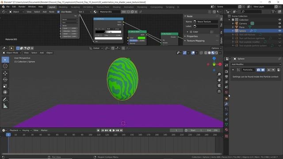Collapse the ParticleSystem modifier panel arrow
Viewport: 283px width, 159px height.
point(233,70)
